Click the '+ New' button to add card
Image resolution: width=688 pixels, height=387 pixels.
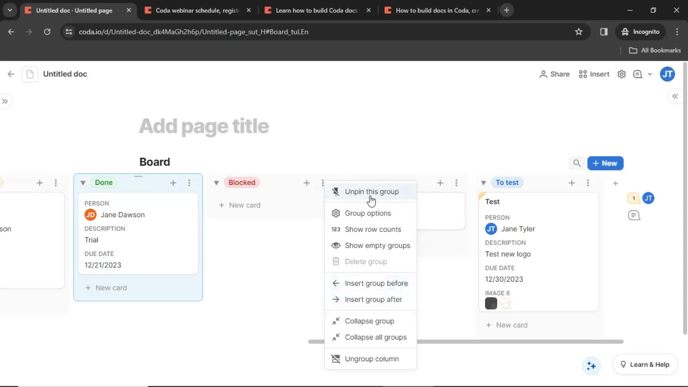point(605,163)
